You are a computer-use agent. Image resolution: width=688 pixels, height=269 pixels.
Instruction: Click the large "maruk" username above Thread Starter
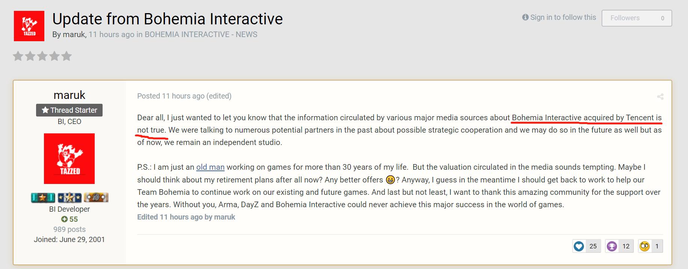tap(70, 95)
